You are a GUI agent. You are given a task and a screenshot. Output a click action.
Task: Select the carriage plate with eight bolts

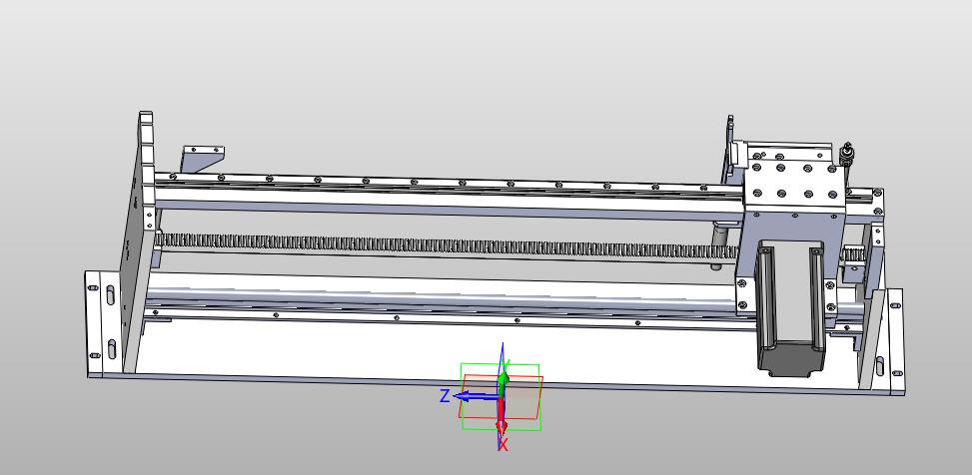(794, 181)
